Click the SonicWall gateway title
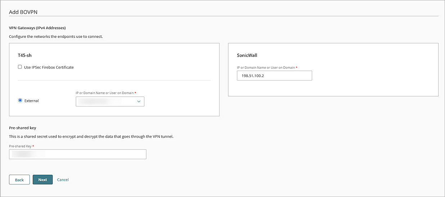Viewport: 445px width, 197px height. coord(247,55)
